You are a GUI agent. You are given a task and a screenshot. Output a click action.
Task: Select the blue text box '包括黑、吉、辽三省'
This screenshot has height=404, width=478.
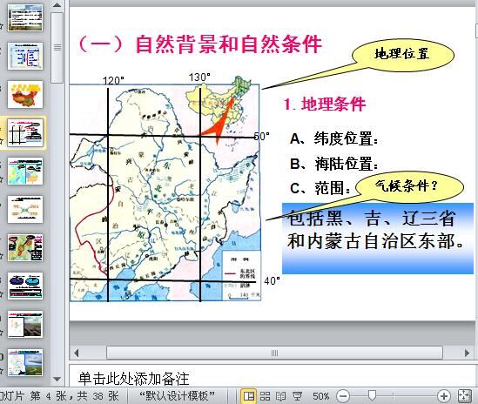[x=378, y=238]
